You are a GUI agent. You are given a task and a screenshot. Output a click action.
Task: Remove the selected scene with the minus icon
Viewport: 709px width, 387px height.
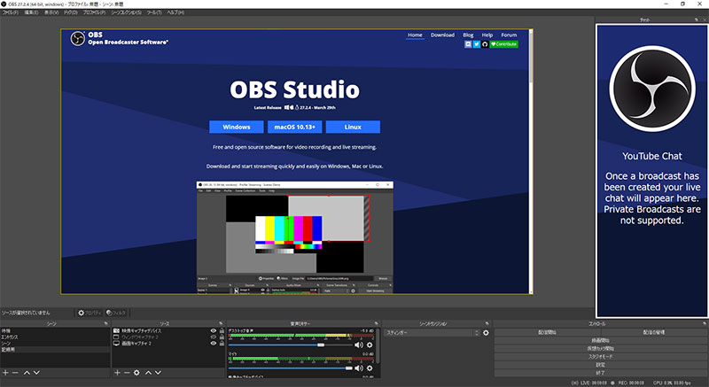point(17,372)
